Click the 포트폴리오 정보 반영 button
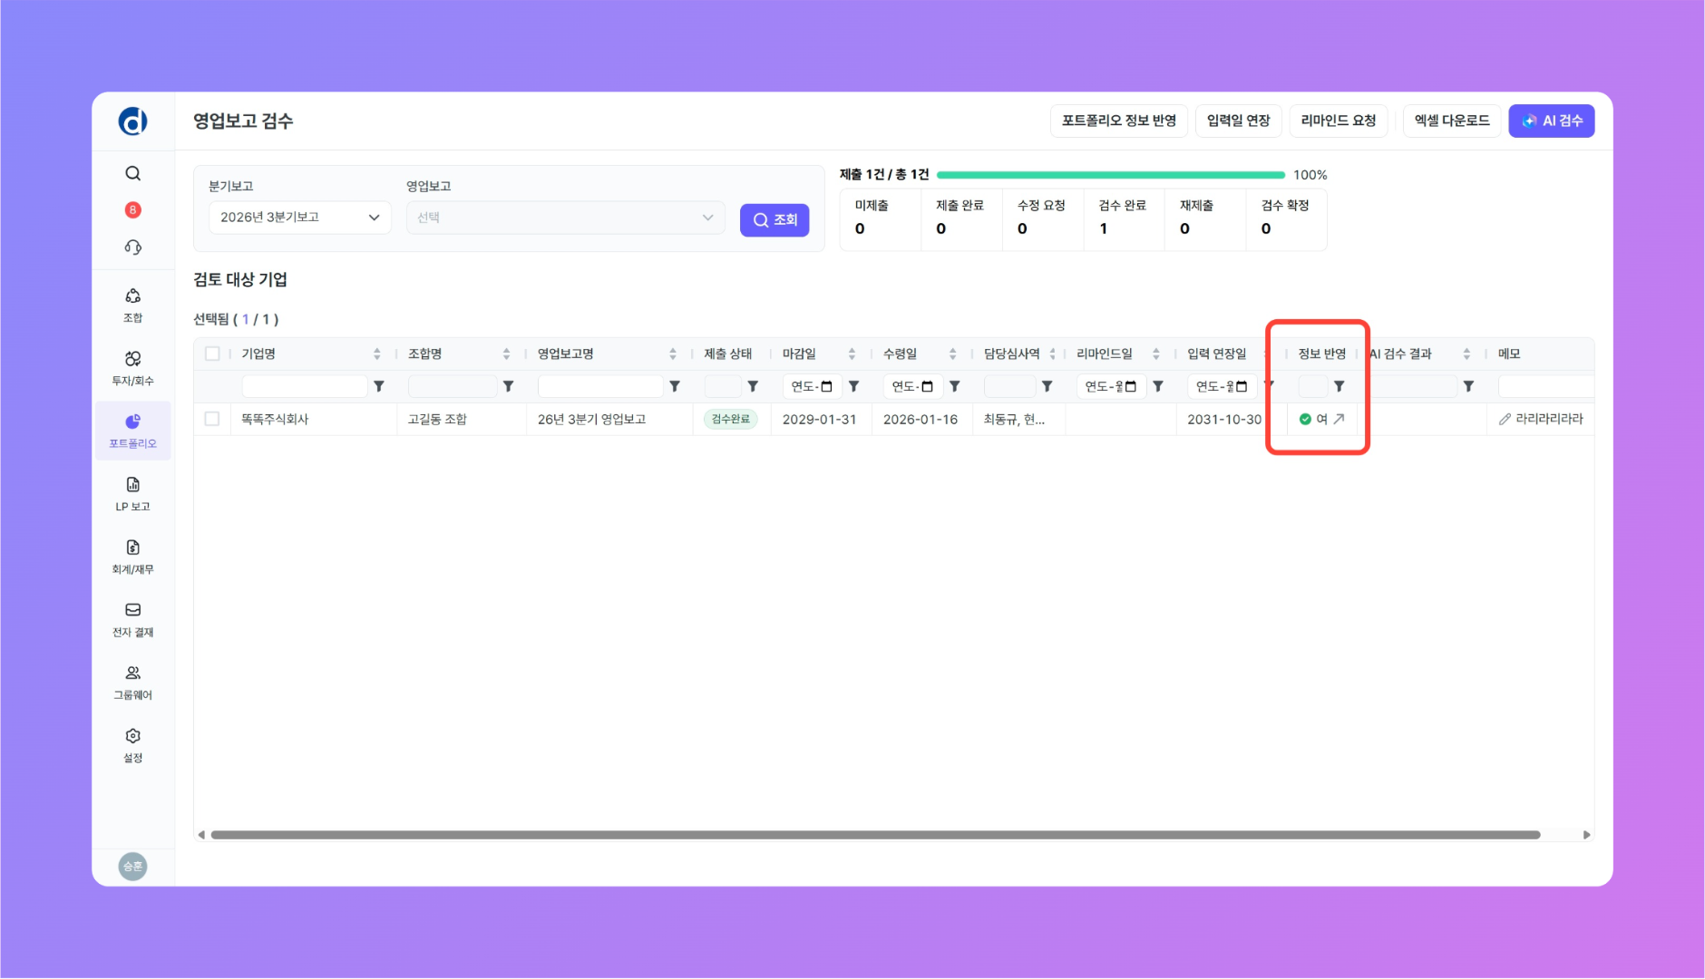1705x979 pixels. [1119, 121]
